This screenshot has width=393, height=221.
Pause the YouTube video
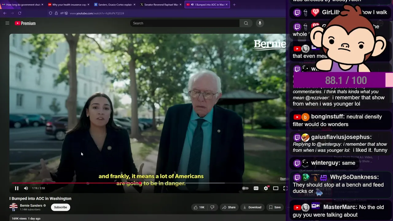coord(17,188)
